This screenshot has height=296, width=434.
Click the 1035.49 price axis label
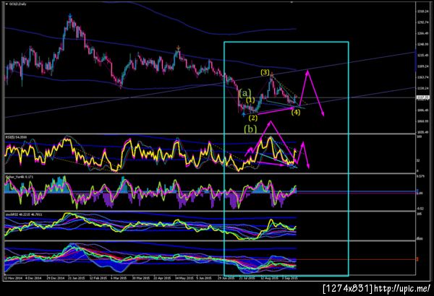click(423, 132)
